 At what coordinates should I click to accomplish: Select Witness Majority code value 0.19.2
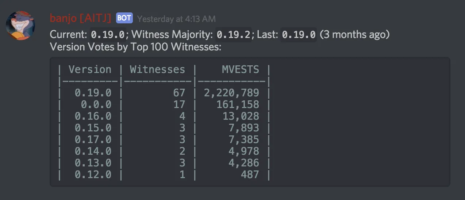pos(234,35)
